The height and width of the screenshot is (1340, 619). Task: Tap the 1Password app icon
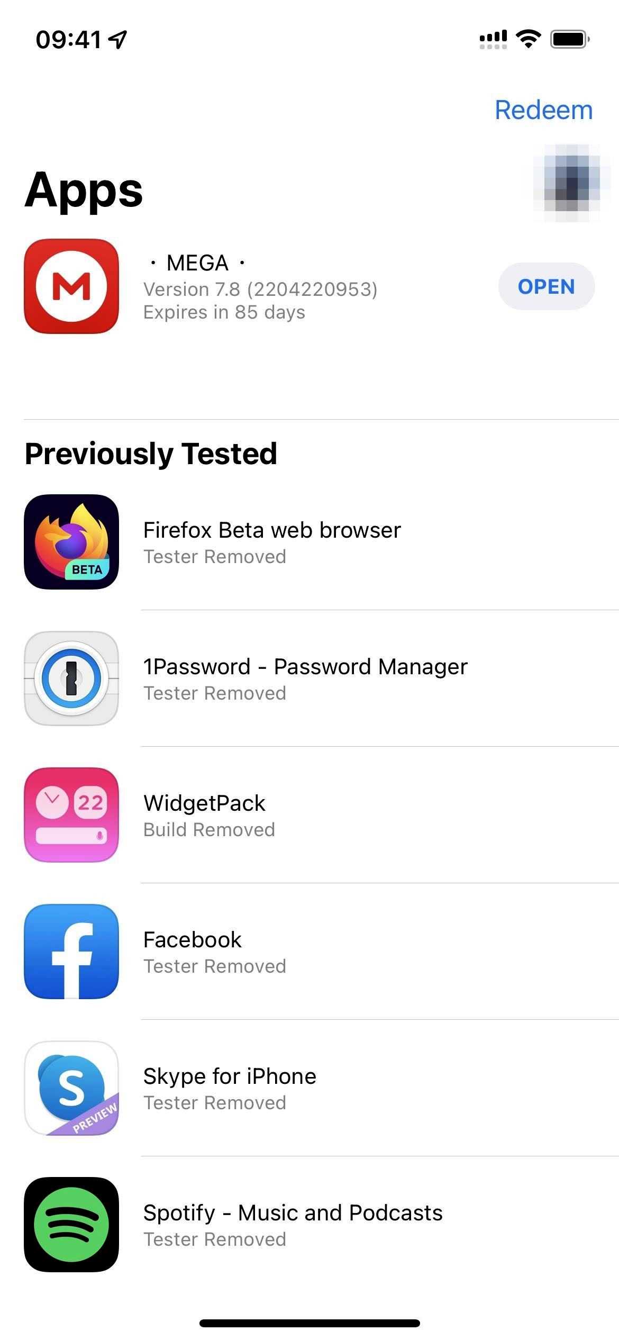pos(71,678)
